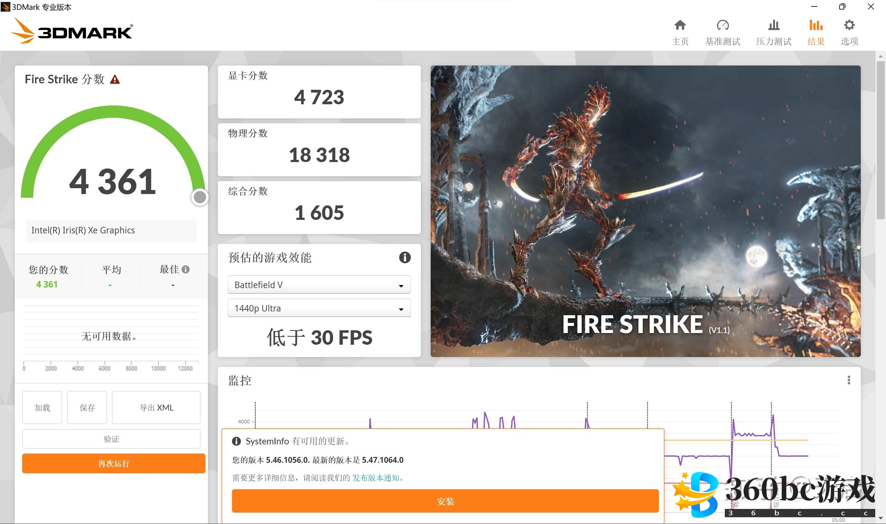Open the Options (选项) gear icon
Viewport: 886px width, 524px height.
(849, 26)
